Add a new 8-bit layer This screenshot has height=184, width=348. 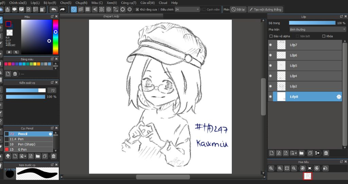click(279, 153)
